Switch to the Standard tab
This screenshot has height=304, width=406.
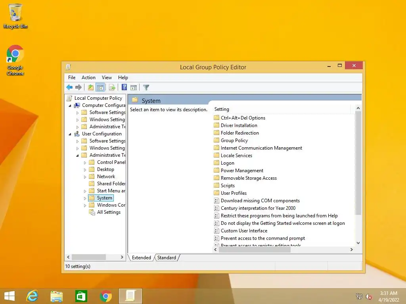[167, 257]
